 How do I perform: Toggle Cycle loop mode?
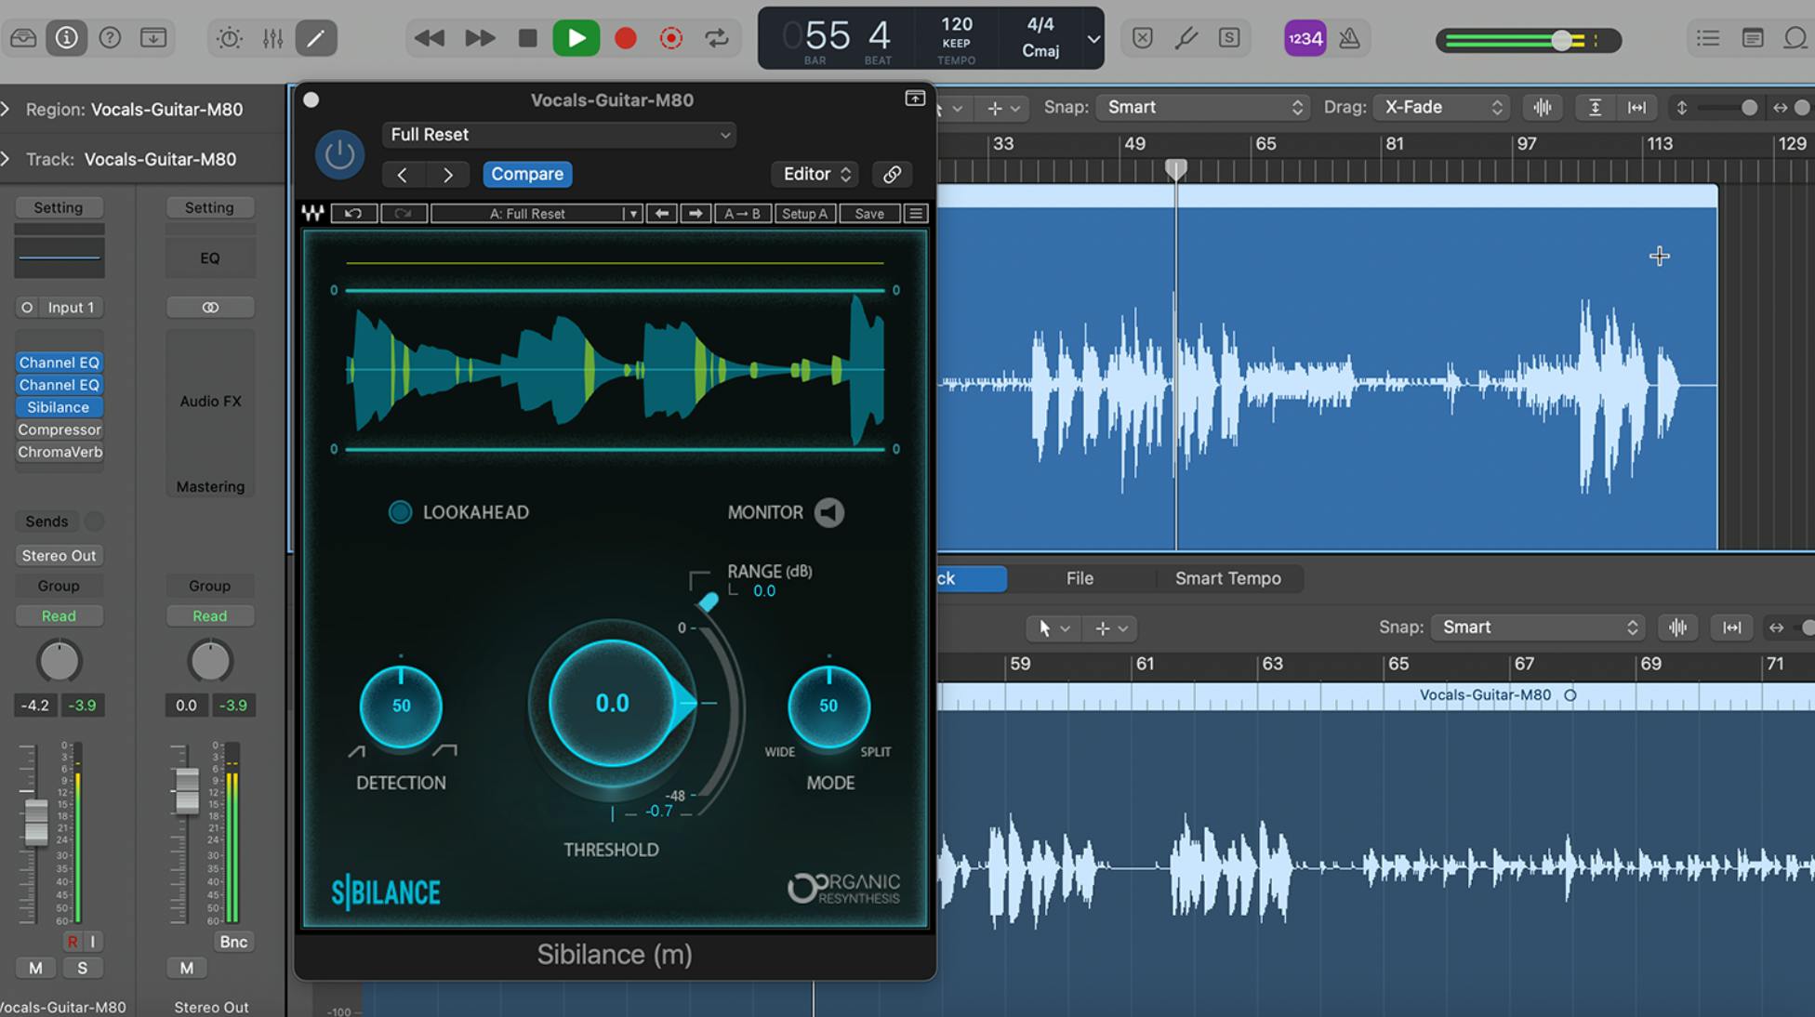pos(717,38)
